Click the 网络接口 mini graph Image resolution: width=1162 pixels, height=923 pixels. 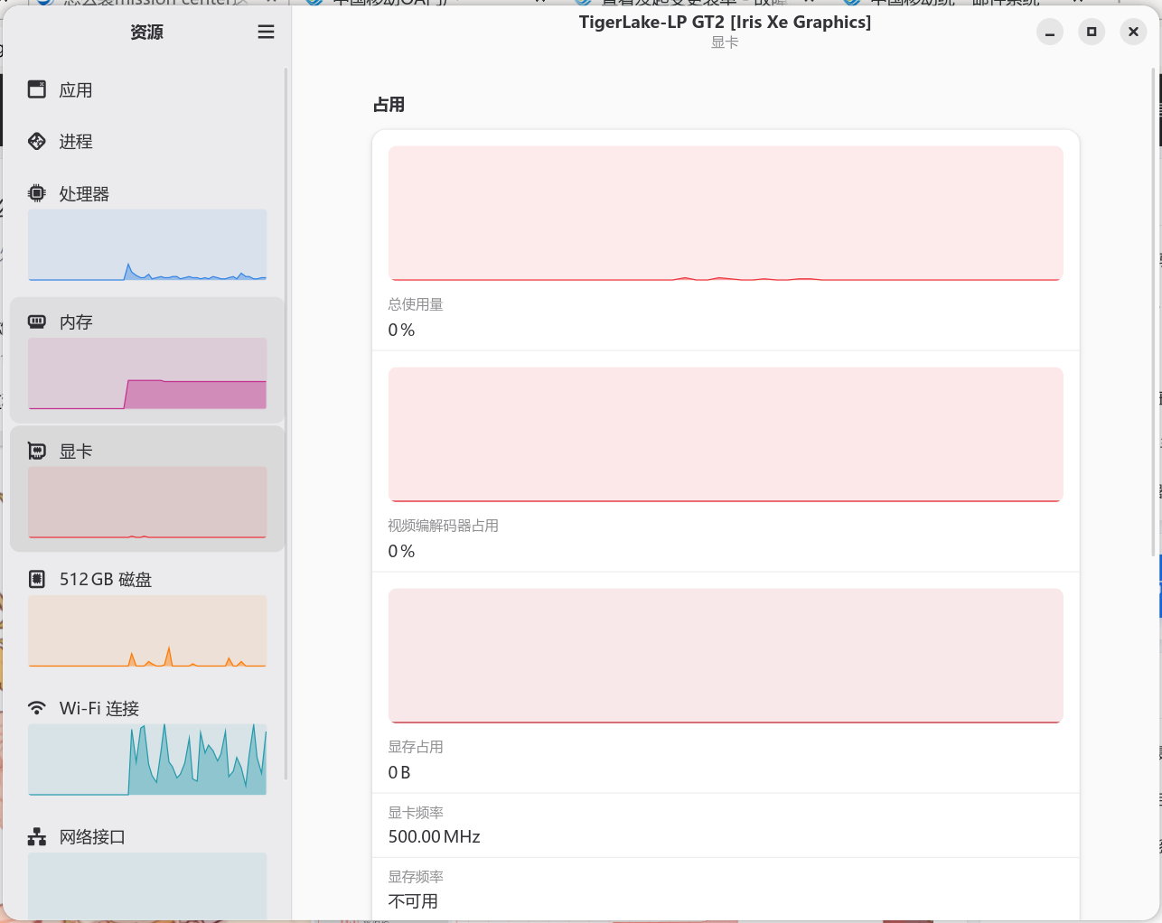pos(147,886)
